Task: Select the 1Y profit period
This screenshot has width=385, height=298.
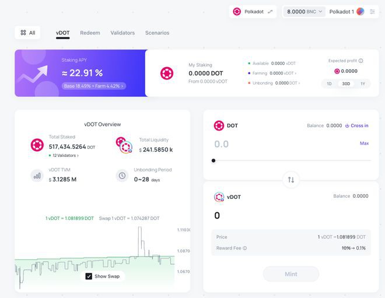Action: pyautogui.click(x=362, y=83)
